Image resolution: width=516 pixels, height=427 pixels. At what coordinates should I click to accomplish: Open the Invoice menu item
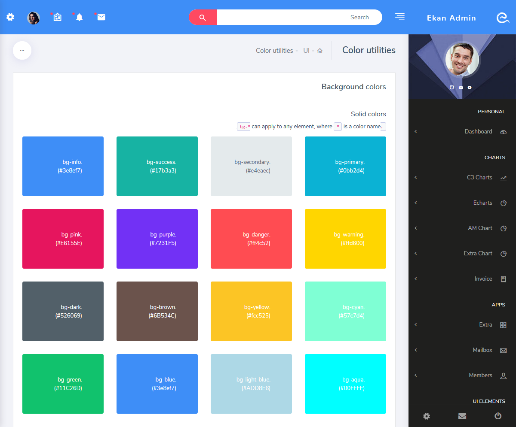(x=483, y=279)
